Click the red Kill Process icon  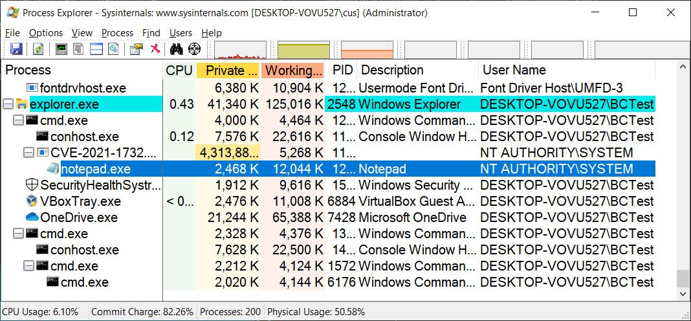click(155, 49)
